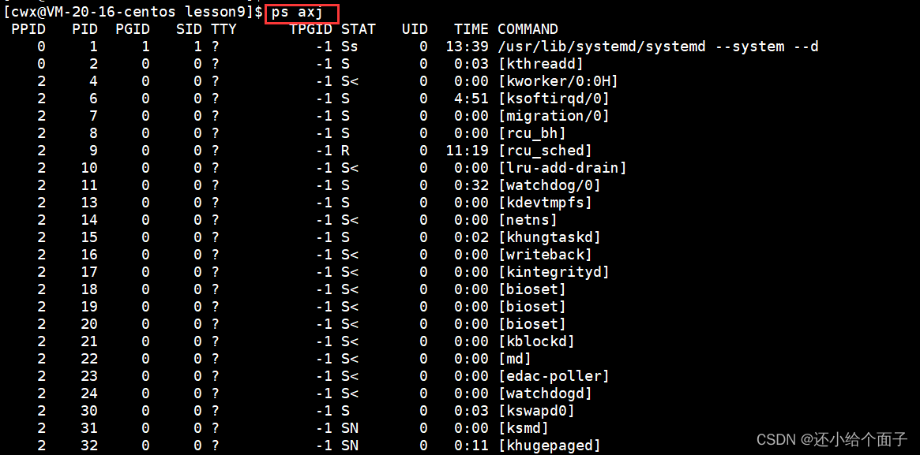Click the '[netns]' process name
Image resolution: width=920 pixels, height=455 pixels.
coord(528,220)
